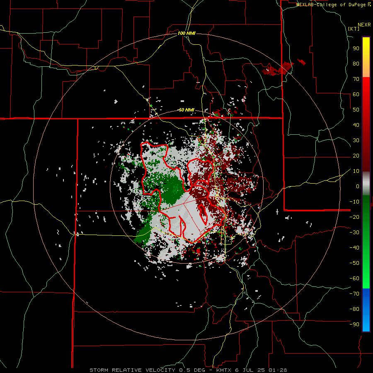Click the -50 value on velocity scale

[x=354, y=263]
